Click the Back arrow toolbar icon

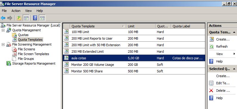coord(3,18)
